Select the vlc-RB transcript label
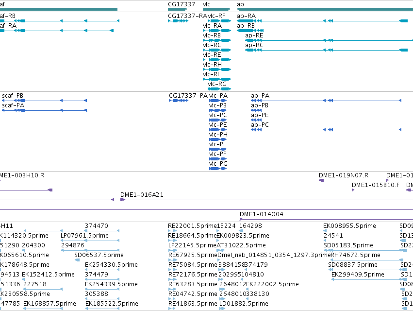 212,35
